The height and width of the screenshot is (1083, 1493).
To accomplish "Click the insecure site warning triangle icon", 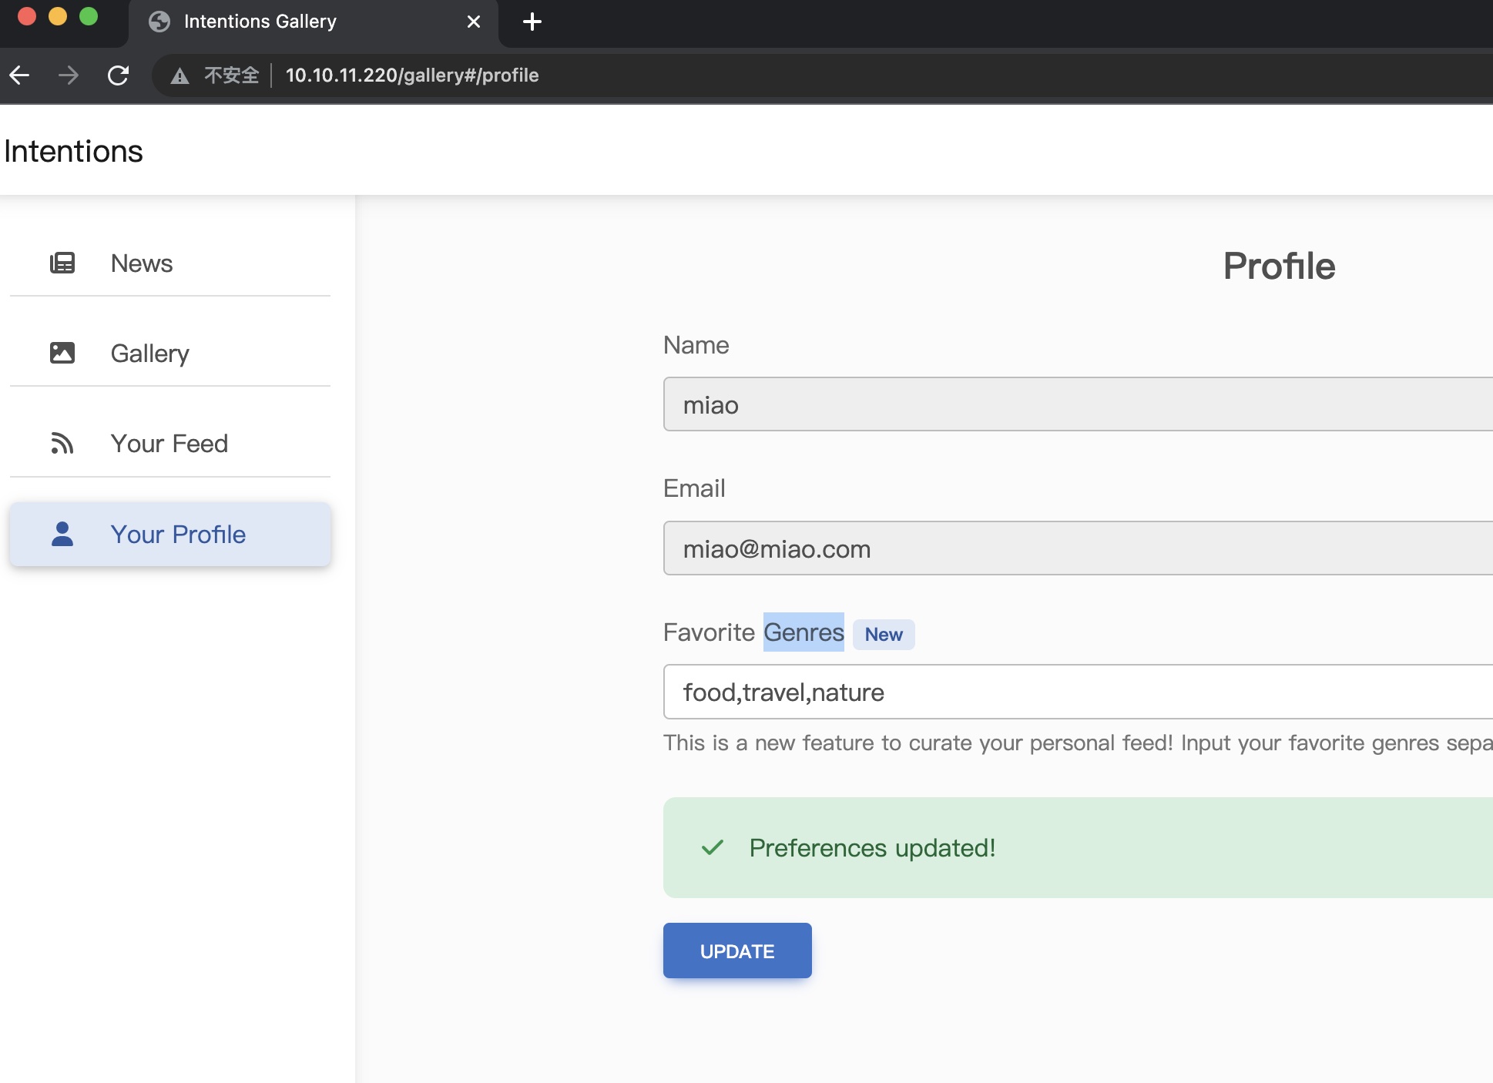I will click(x=179, y=75).
